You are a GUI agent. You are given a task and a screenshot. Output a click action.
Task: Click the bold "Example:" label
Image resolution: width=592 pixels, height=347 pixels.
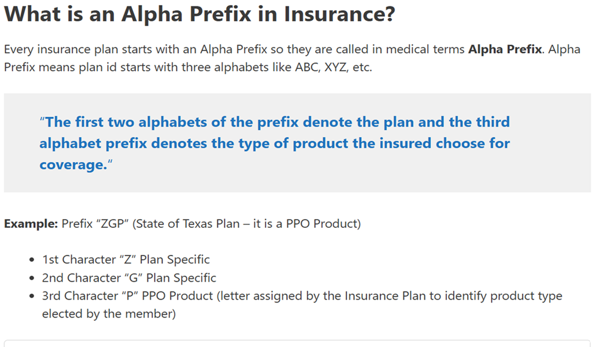31,223
